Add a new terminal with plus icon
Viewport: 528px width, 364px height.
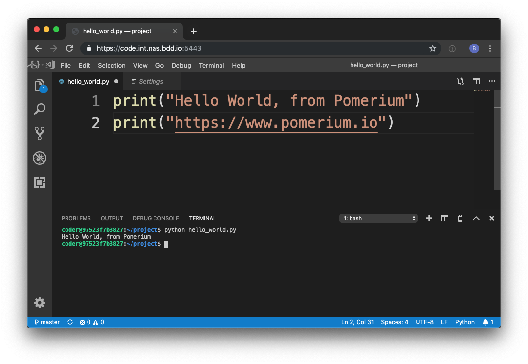click(429, 218)
